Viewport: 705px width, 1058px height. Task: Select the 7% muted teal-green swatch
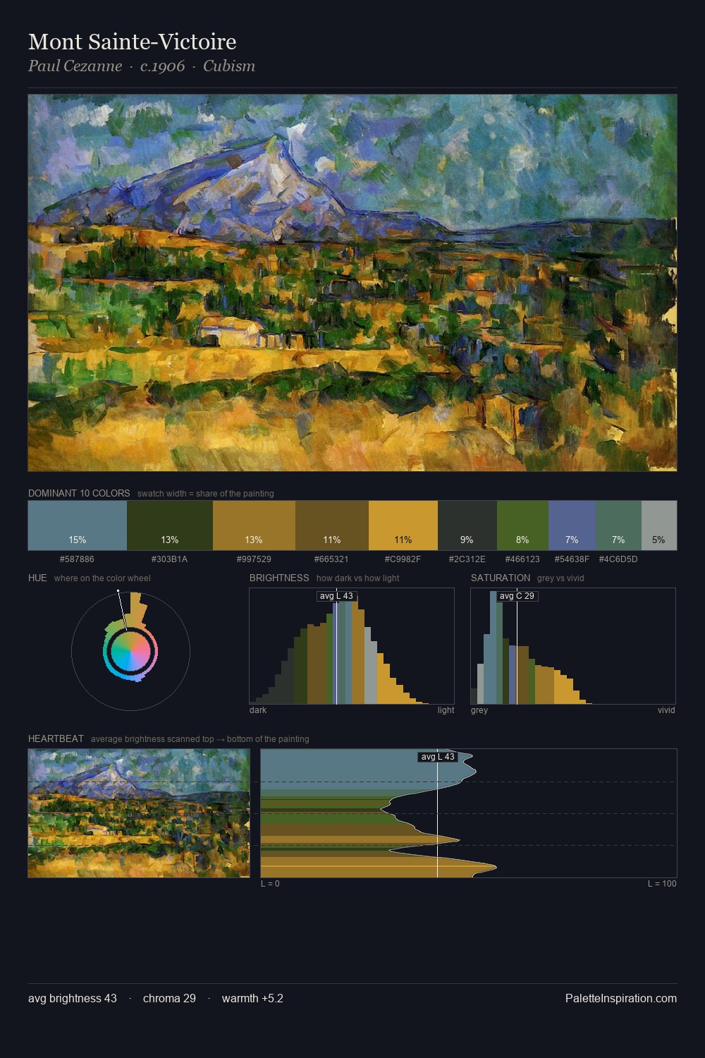tap(618, 525)
